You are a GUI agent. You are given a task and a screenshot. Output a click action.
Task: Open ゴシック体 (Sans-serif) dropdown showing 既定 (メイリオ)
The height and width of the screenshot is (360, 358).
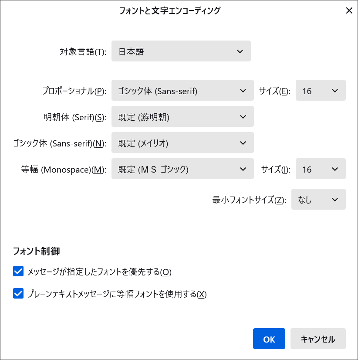click(182, 143)
